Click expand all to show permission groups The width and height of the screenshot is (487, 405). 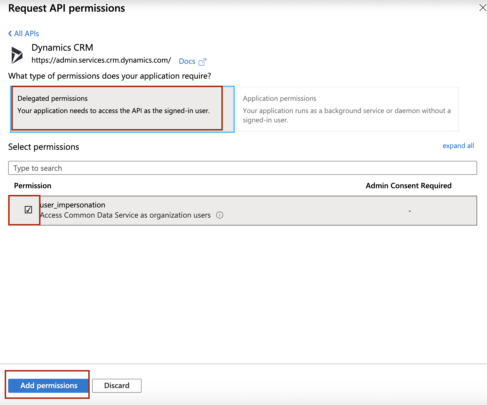point(458,146)
